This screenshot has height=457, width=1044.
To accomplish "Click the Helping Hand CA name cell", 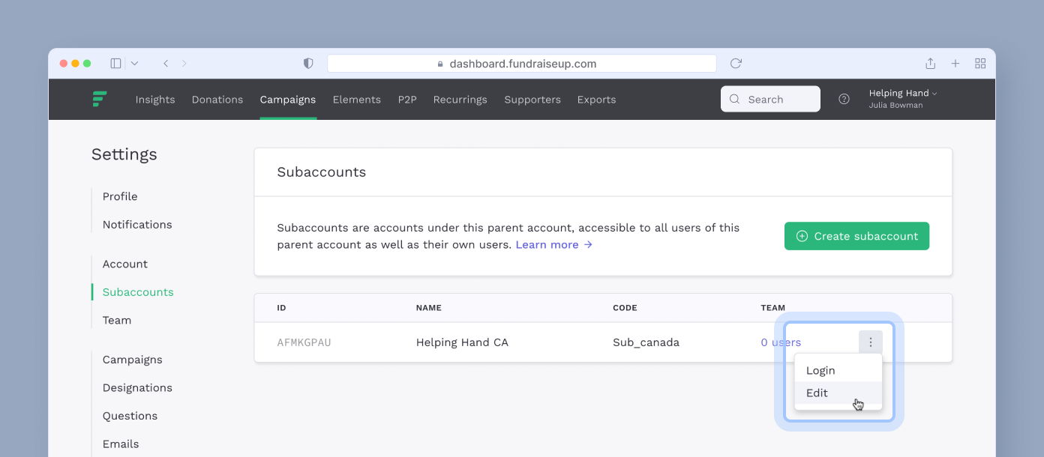I will tap(462, 342).
